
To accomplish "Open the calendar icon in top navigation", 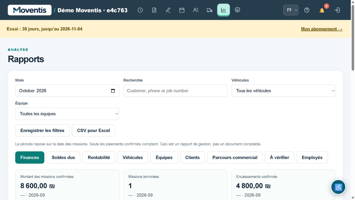I will pos(182,10).
